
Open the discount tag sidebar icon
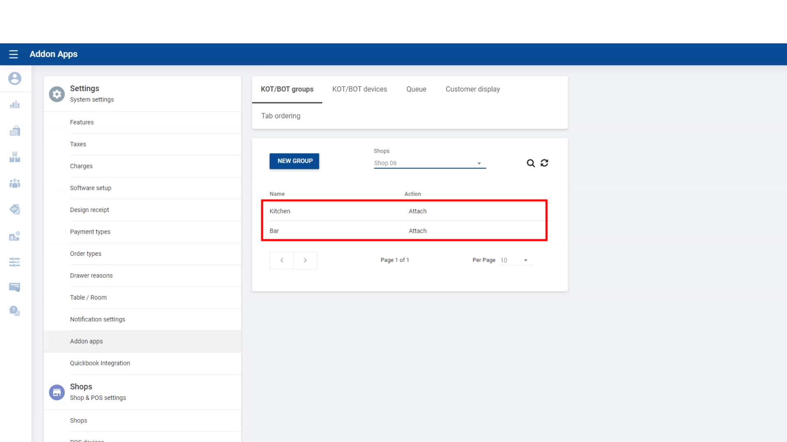click(15, 209)
